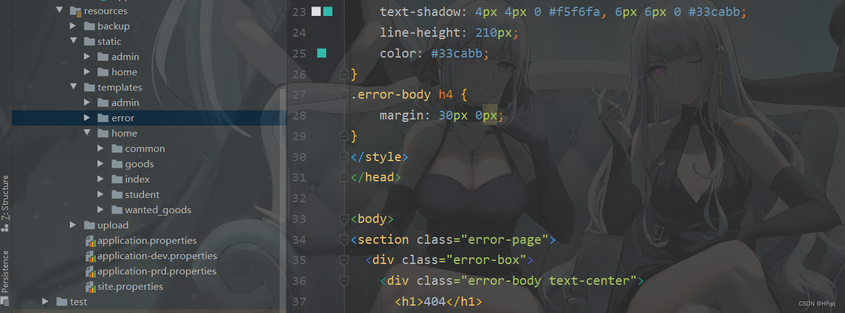Select admin folder under templates
Screen dimensions: 845x313
click(x=125, y=103)
